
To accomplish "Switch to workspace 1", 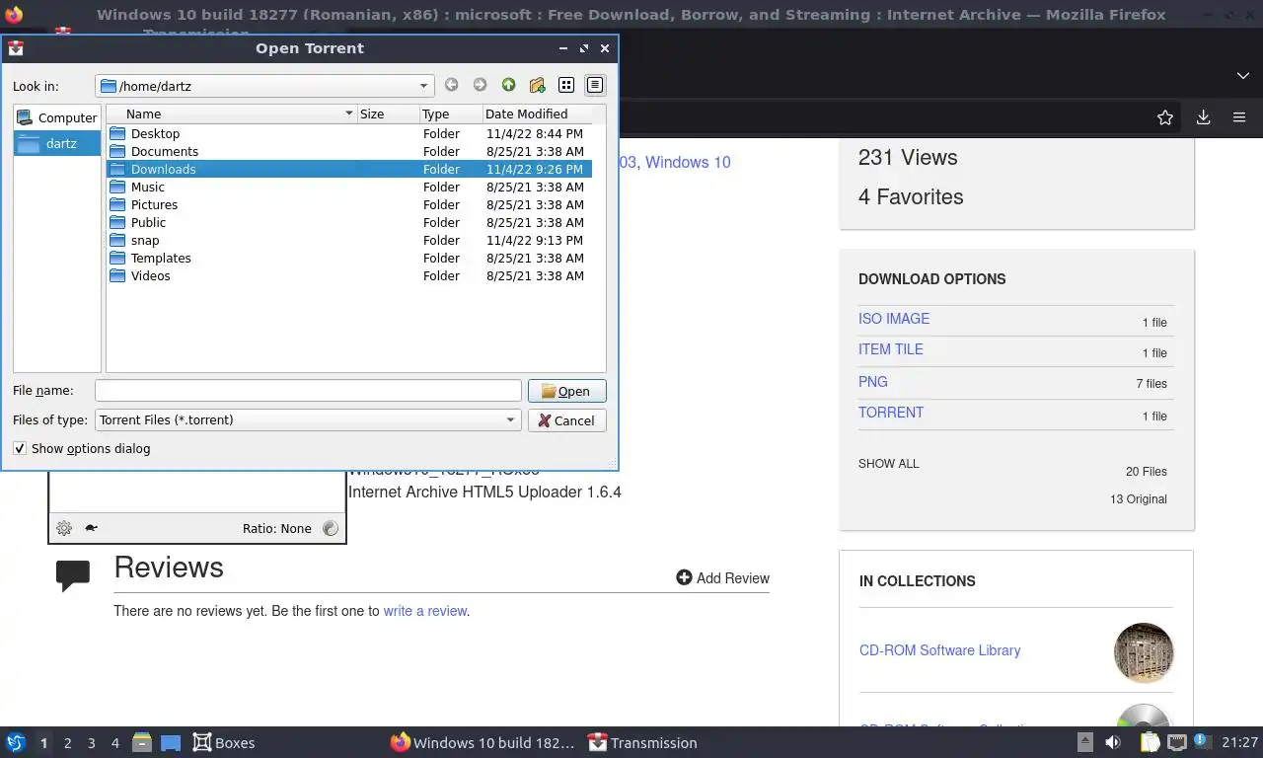I will click(43, 742).
